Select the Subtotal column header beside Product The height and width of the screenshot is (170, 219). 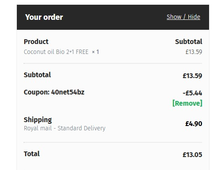(189, 42)
